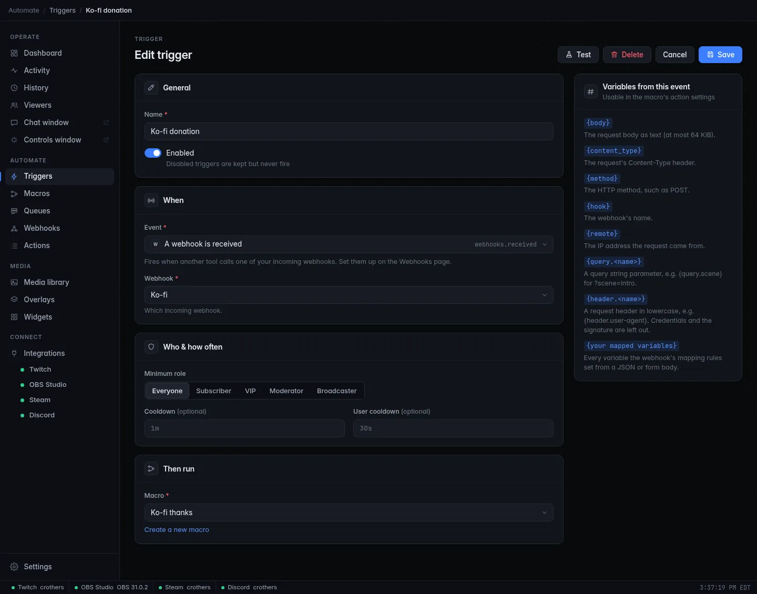
Task: Click the Actions list icon
Action: 14,245
